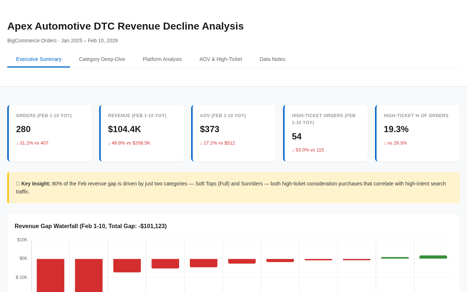467x292 pixels.
Task: Click the $10K y-axis label
Action: (22, 239)
